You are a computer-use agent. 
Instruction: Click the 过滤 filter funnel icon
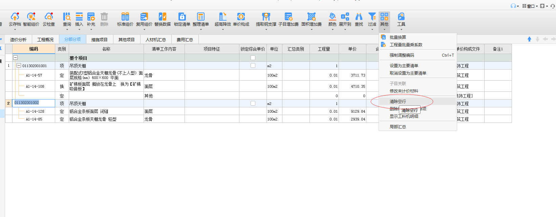pos(372,17)
